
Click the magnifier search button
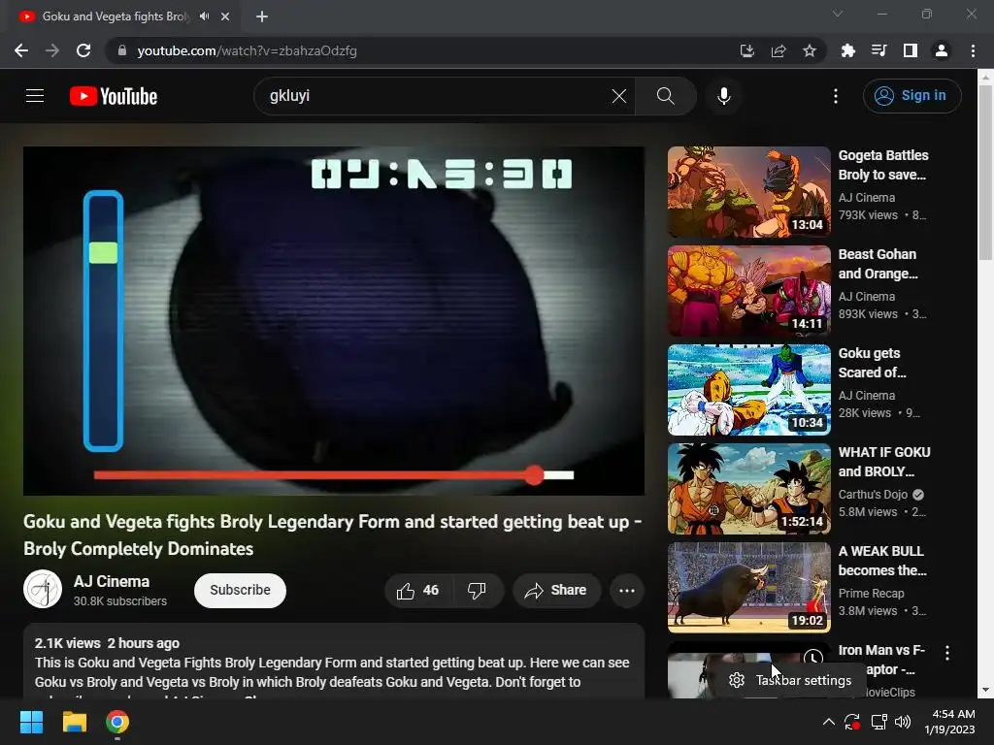tap(666, 96)
